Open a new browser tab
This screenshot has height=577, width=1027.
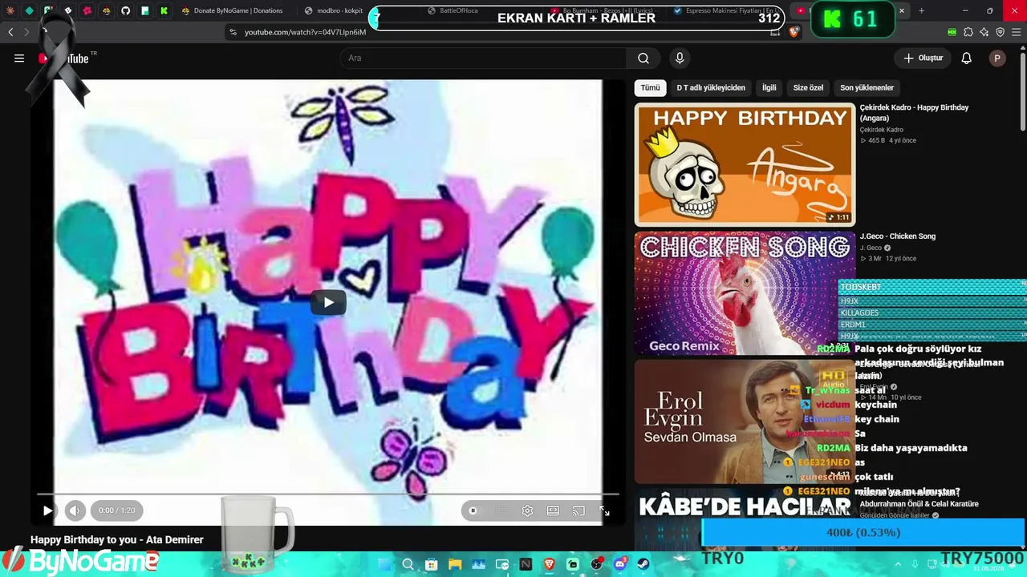pos(921,10)
